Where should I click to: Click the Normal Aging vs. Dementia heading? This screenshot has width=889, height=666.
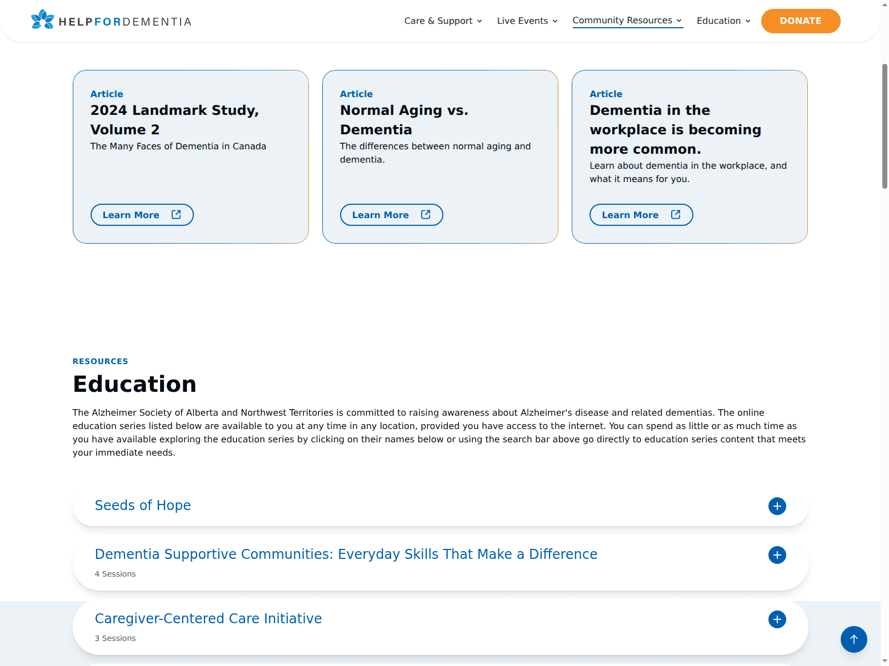[404, 120]
